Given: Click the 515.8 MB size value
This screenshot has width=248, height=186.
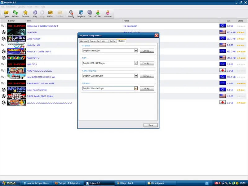Looking at the screenshot, I should [x=231, y=58].
